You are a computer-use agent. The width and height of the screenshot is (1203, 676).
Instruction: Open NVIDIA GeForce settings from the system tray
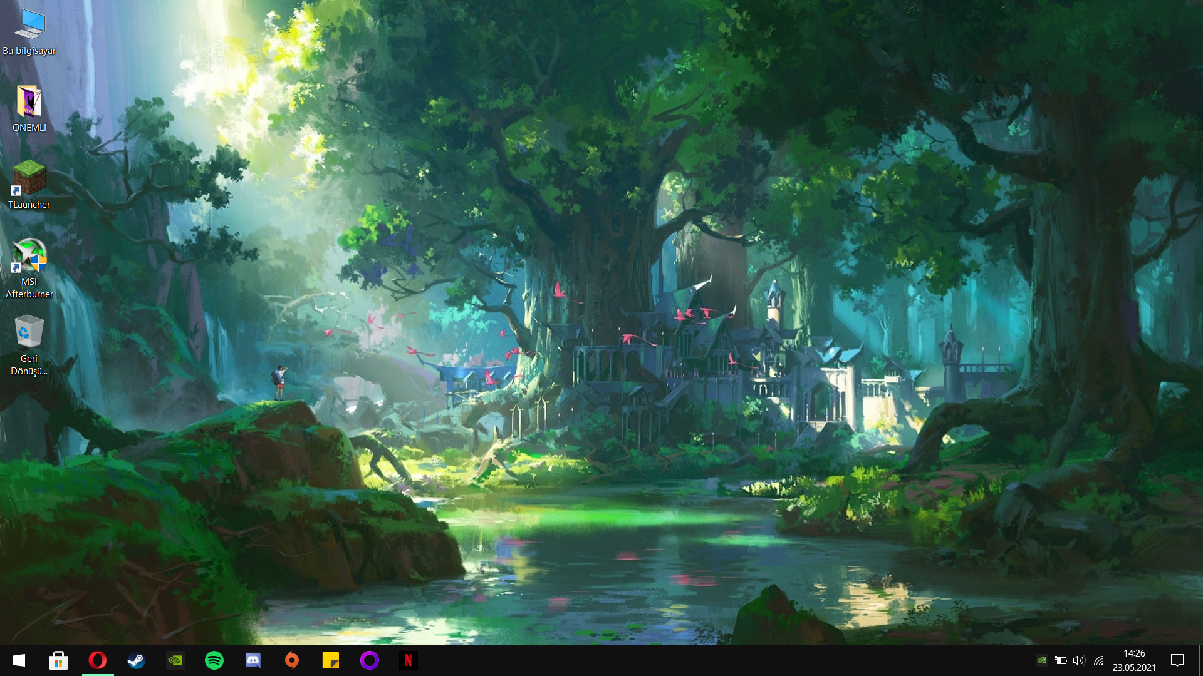click(x=1042, y=660)
